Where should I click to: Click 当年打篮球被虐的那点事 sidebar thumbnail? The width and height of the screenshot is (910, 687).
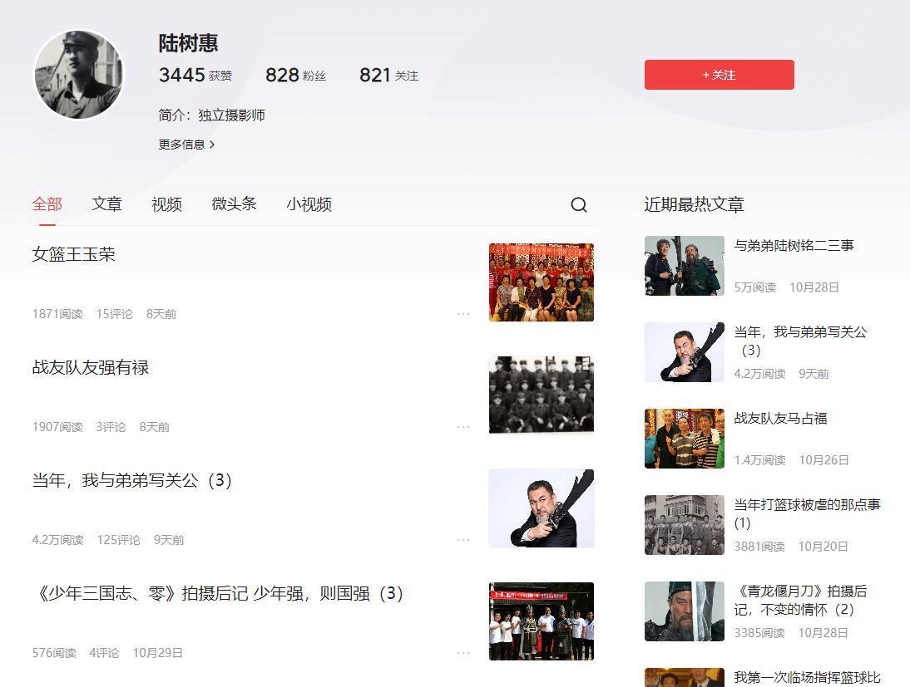[x=684, y=525]
